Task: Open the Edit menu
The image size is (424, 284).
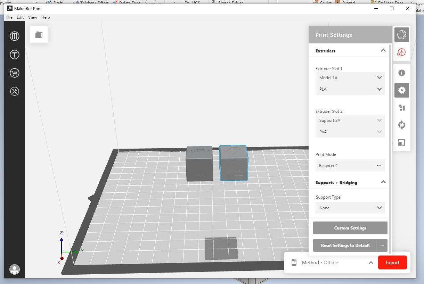Action: (x=20, y=17)
